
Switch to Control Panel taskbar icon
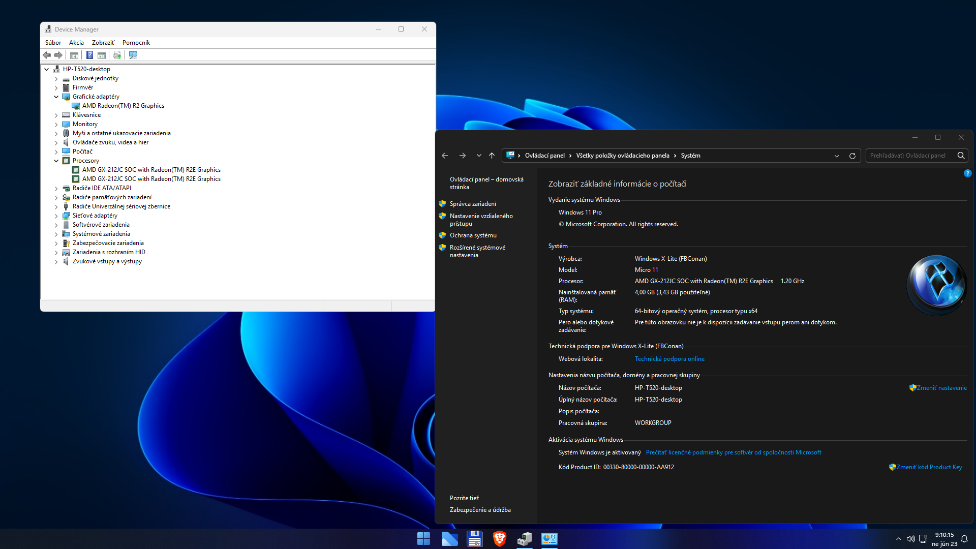550,539
